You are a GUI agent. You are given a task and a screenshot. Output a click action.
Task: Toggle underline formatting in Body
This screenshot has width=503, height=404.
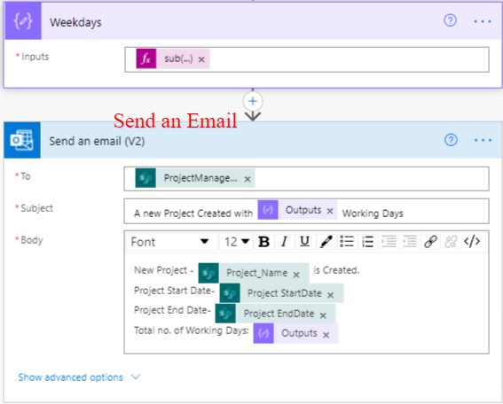pyautogui.click(x=305, y=242)
